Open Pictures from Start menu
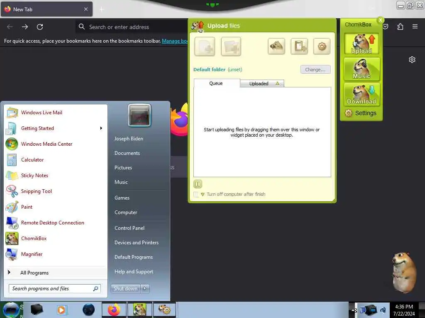This screenshot has height=318, width=425. [x=123, y=168]
